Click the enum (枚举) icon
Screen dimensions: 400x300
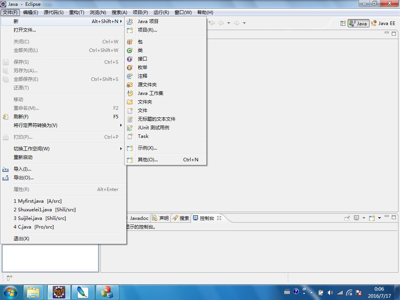130,67
